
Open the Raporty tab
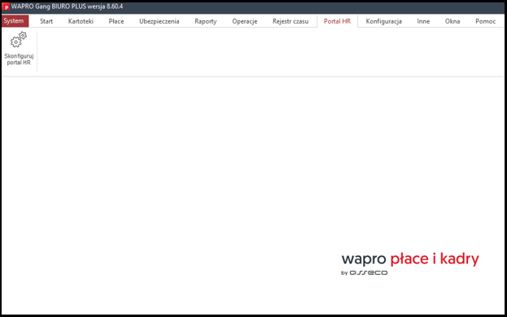click(206, 21)
